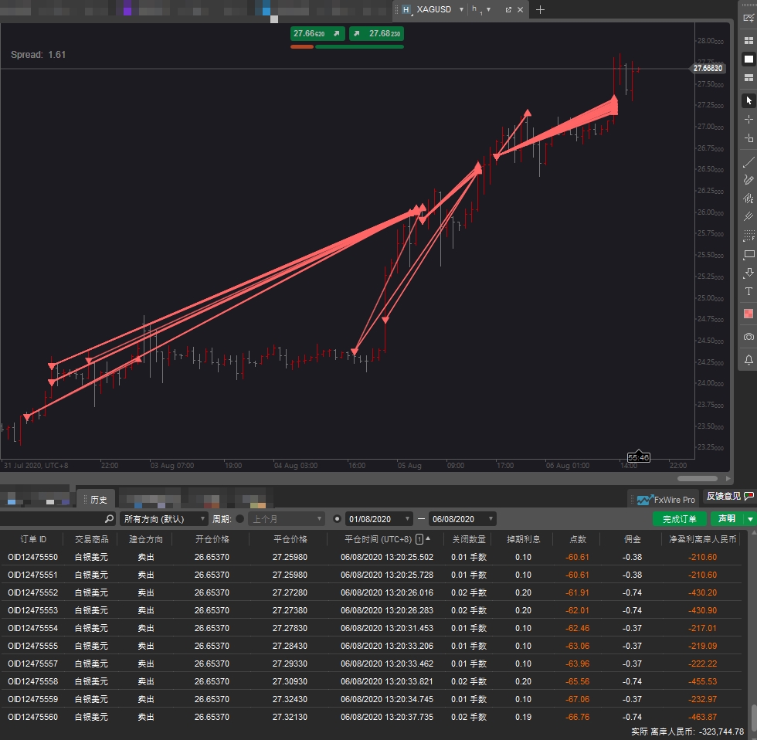
Task: Open the 01/08/2020 start date picker
Action: pos(379,519)
